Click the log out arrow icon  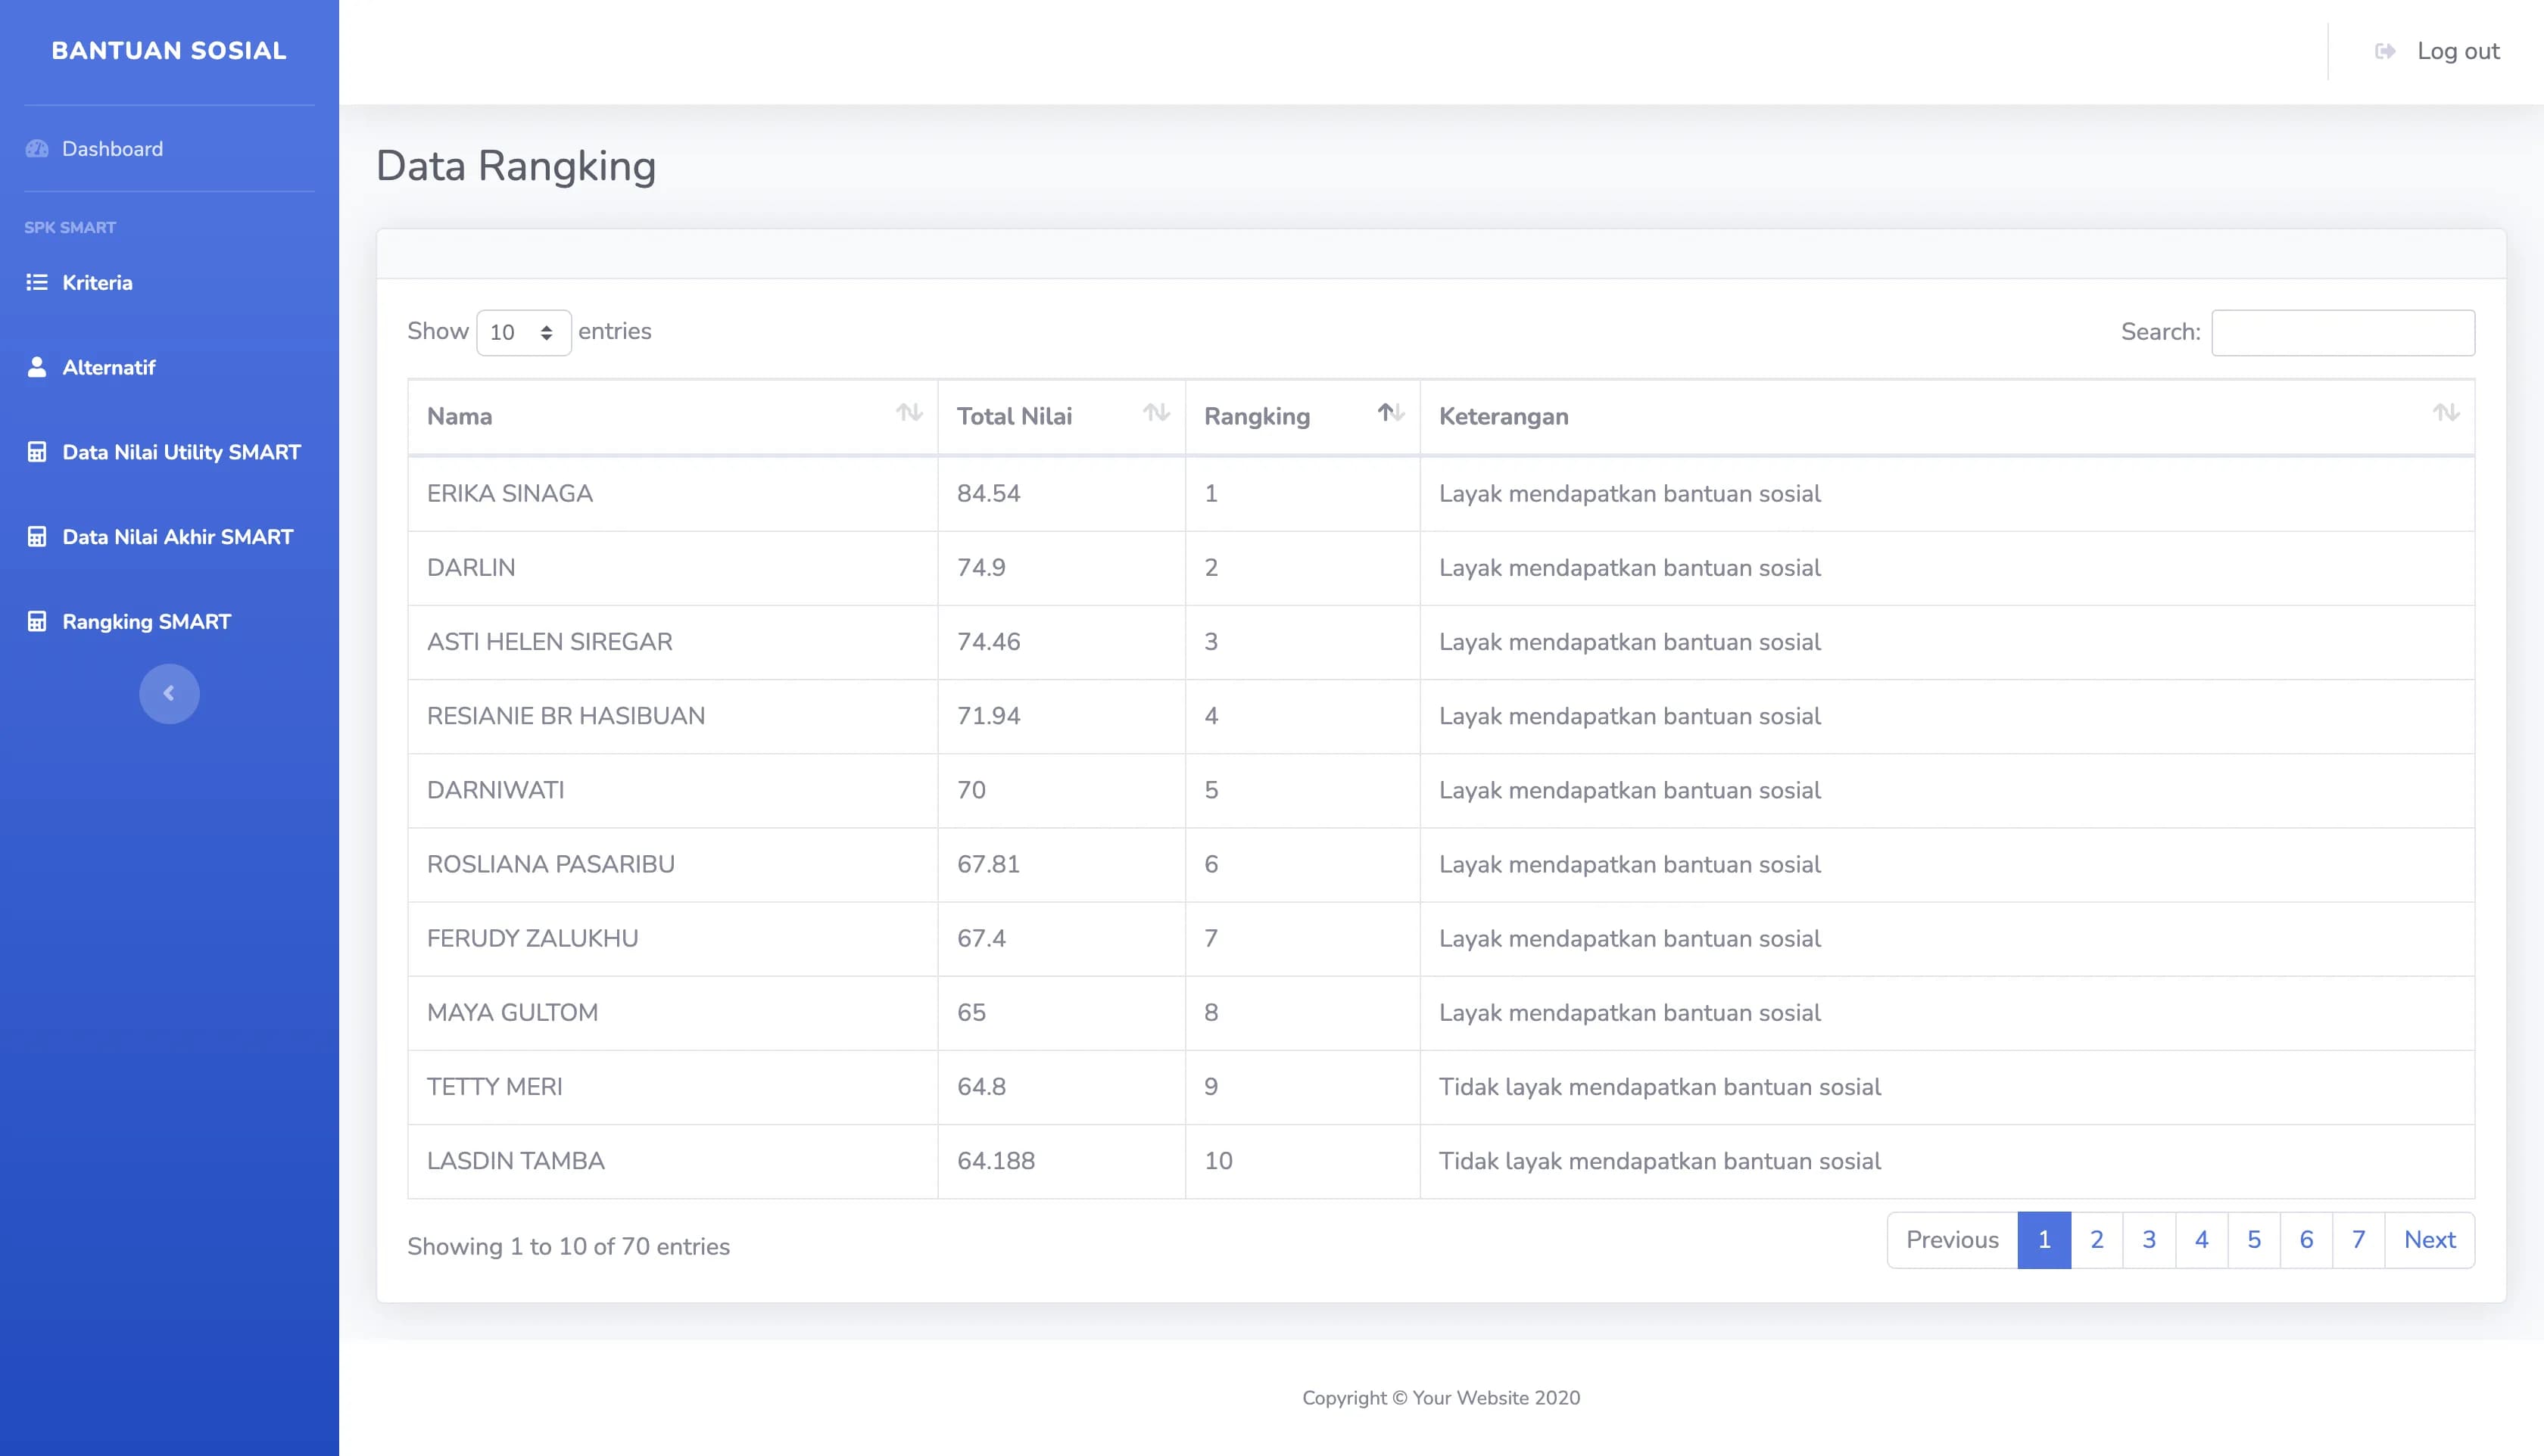coord(2385,51)
